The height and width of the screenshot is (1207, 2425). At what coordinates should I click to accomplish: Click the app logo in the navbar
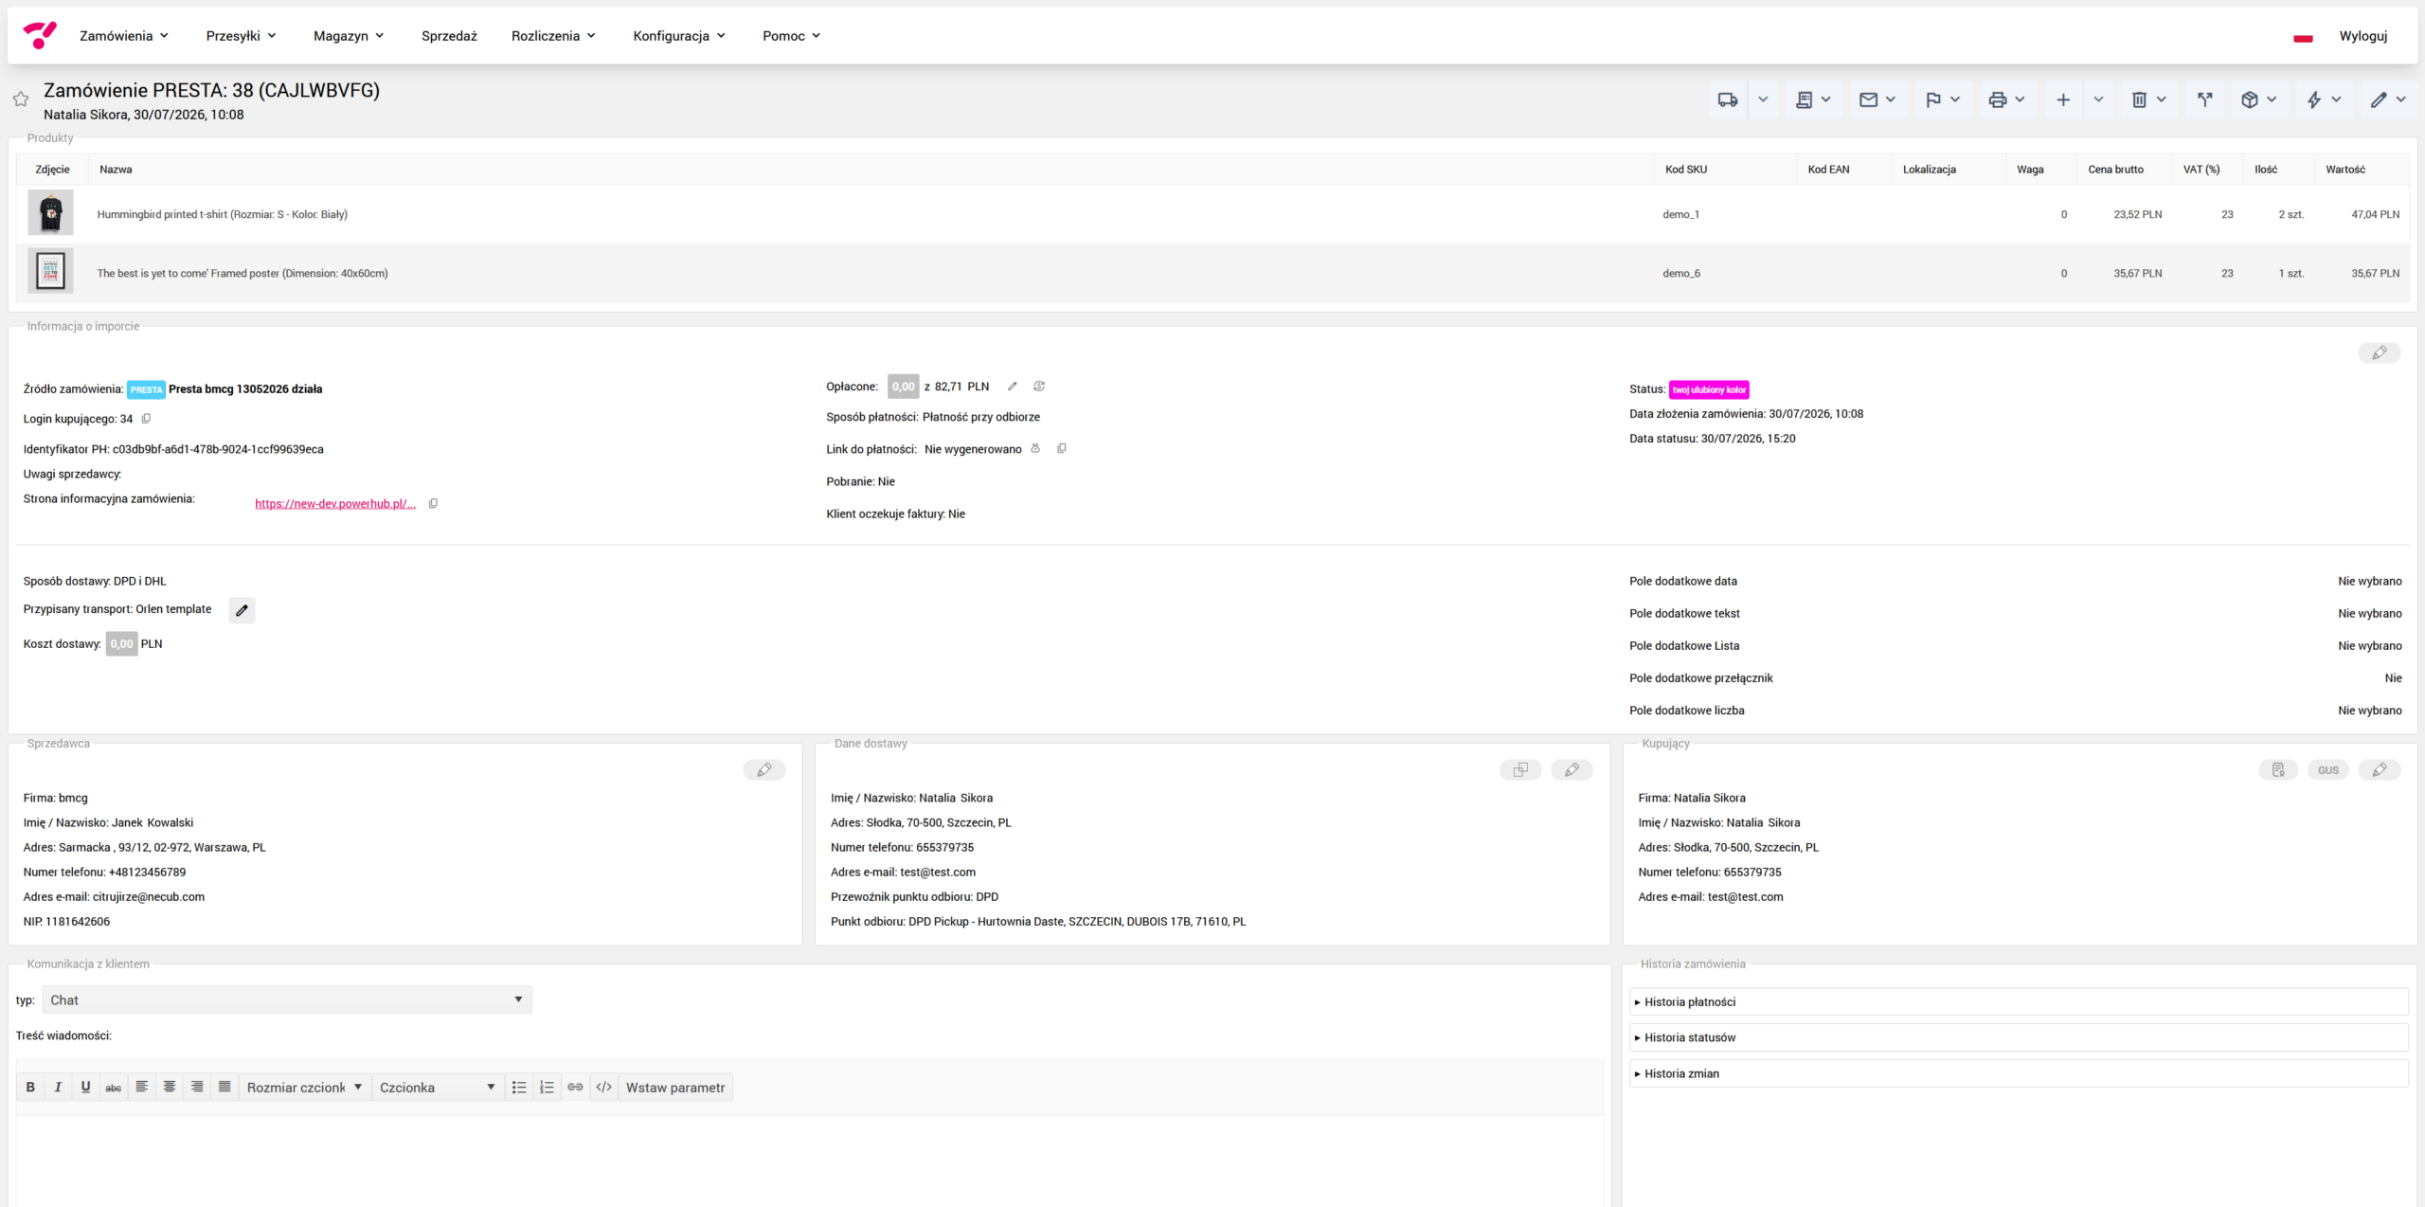coord(40,36)
